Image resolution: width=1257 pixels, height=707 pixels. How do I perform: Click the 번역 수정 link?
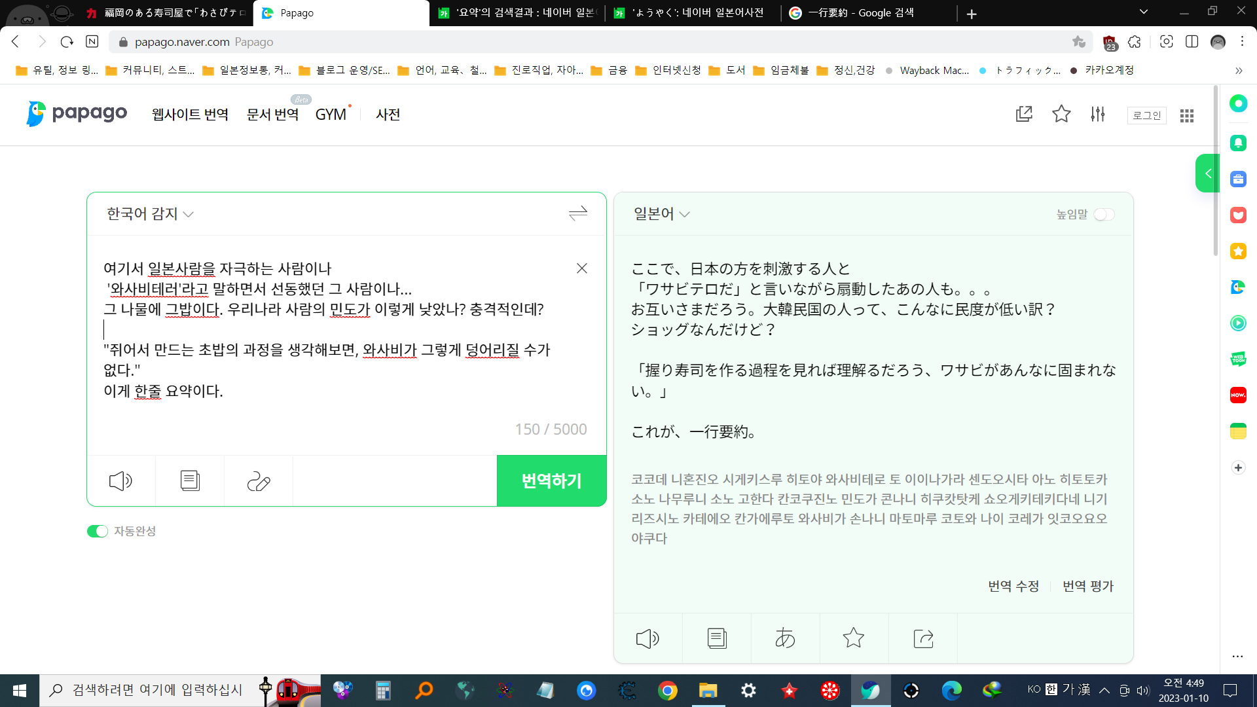[x=1013, y=586]
